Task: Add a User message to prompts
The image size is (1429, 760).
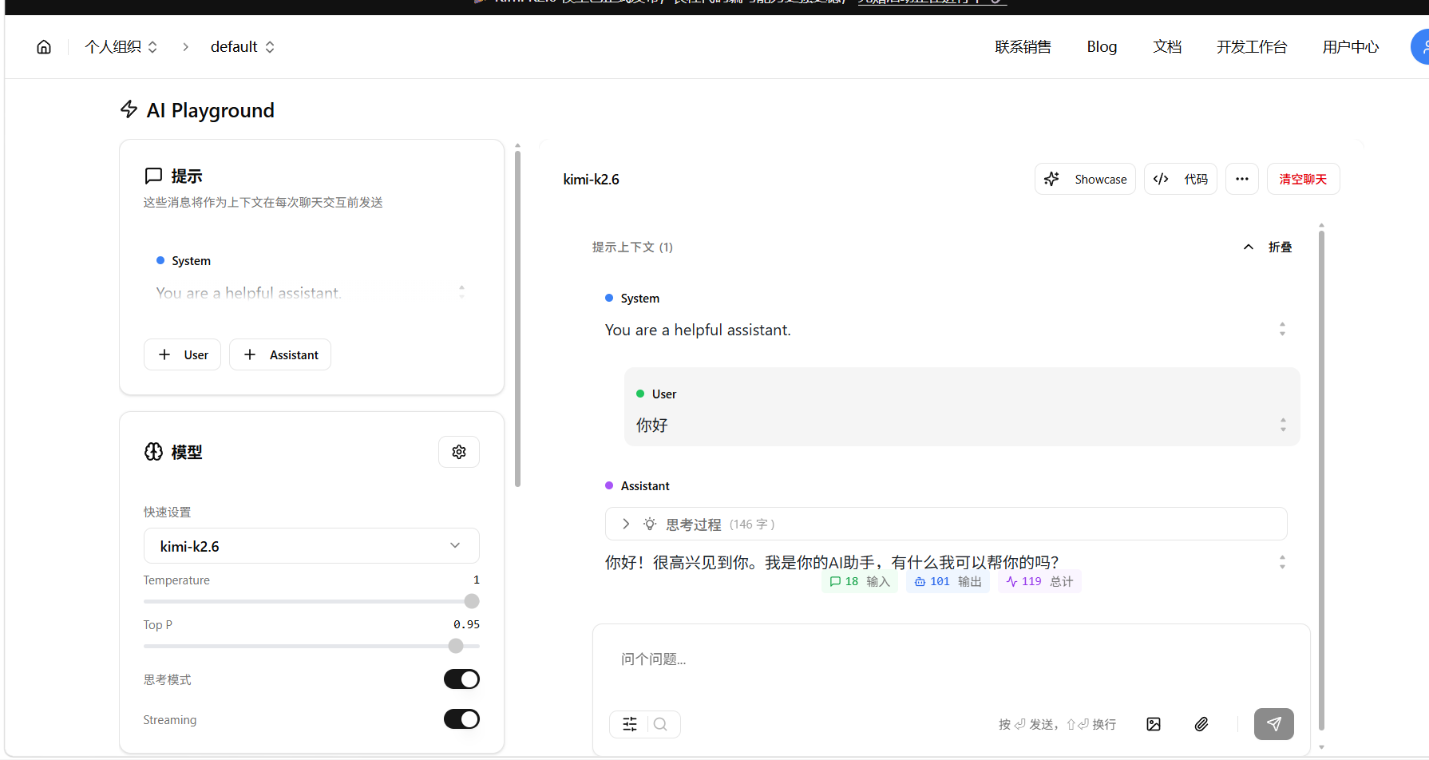Action: point(182,354)
